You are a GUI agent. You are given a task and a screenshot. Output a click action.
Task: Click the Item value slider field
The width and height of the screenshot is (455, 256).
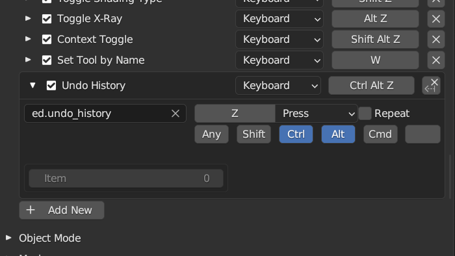(126, 178)
